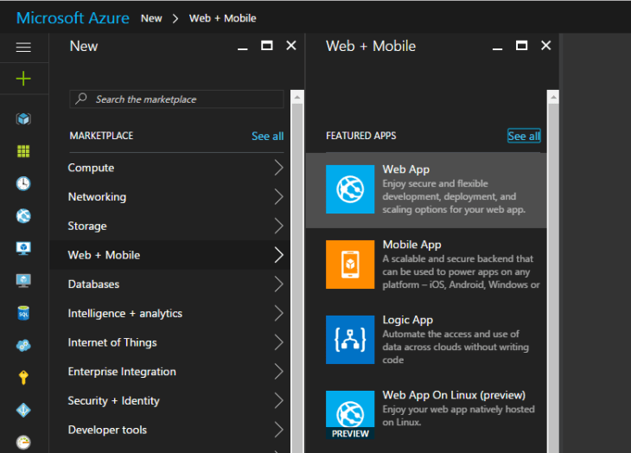Expand the Networking category chevron
Viewport: 631px width, 453px height.
pos(279,197)
